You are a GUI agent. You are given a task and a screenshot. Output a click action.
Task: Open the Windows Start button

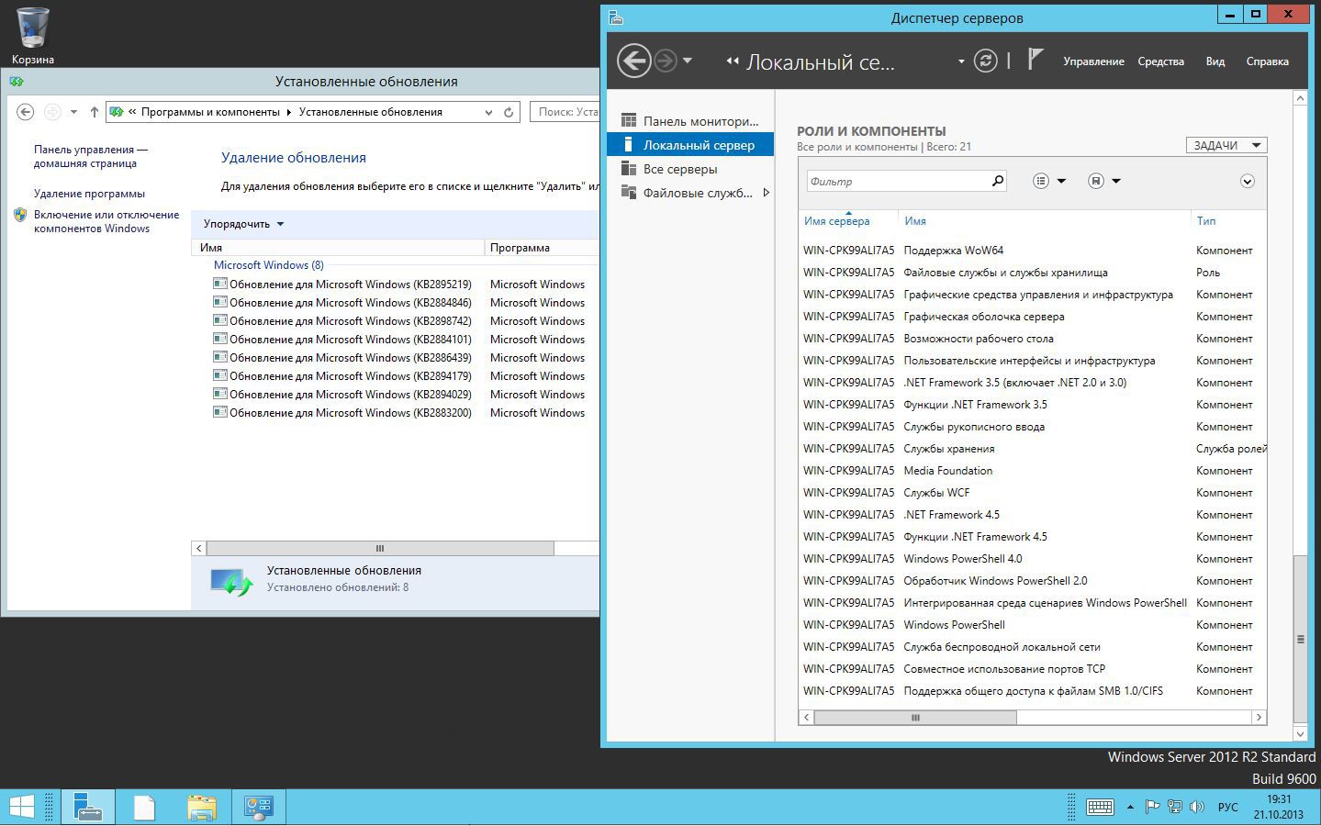point(21,807)
